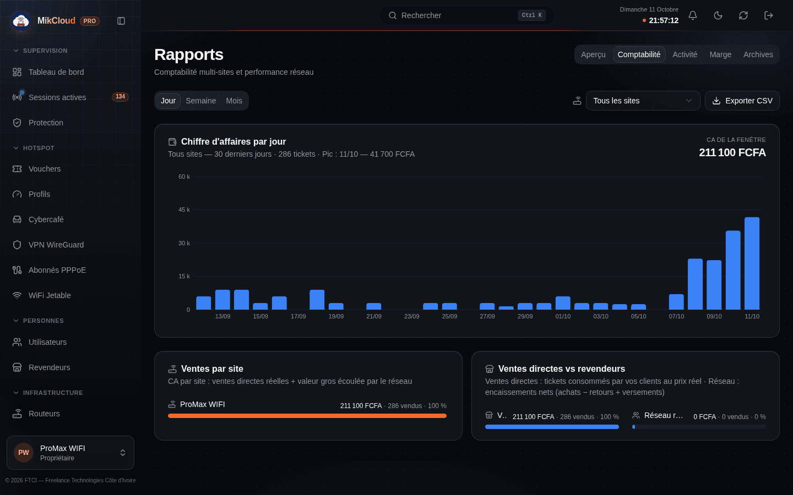Click the 11/10 peak bar in chart
Image resolution: width=793 pixels, height=495 pixels.
coord(752,263)
